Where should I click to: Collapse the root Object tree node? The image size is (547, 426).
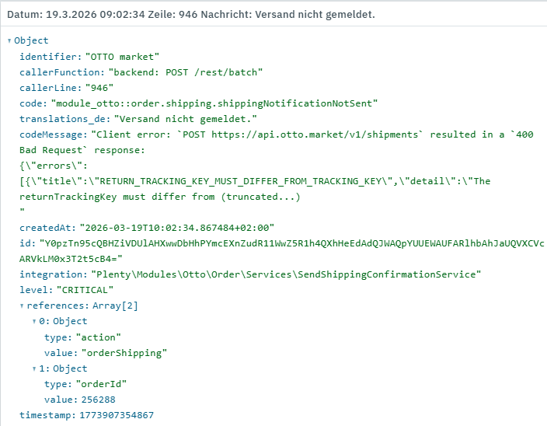[x=9, y=40]
